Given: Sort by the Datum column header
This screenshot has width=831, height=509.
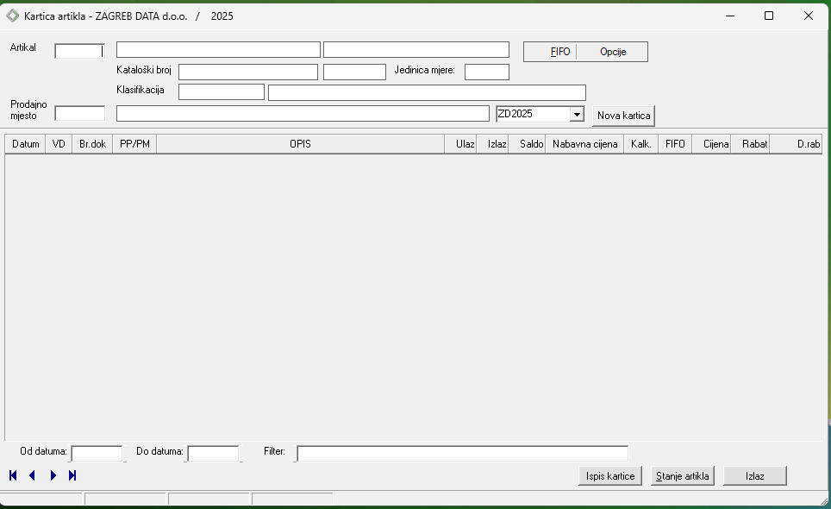Looking at the screenshot, I should (x=26, y=144).
